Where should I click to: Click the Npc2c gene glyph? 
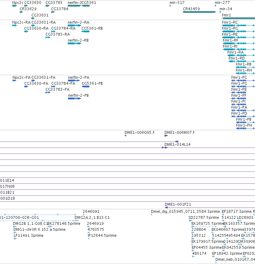point(15,6)
